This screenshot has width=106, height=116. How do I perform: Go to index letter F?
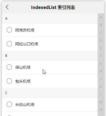pos(101,56)
